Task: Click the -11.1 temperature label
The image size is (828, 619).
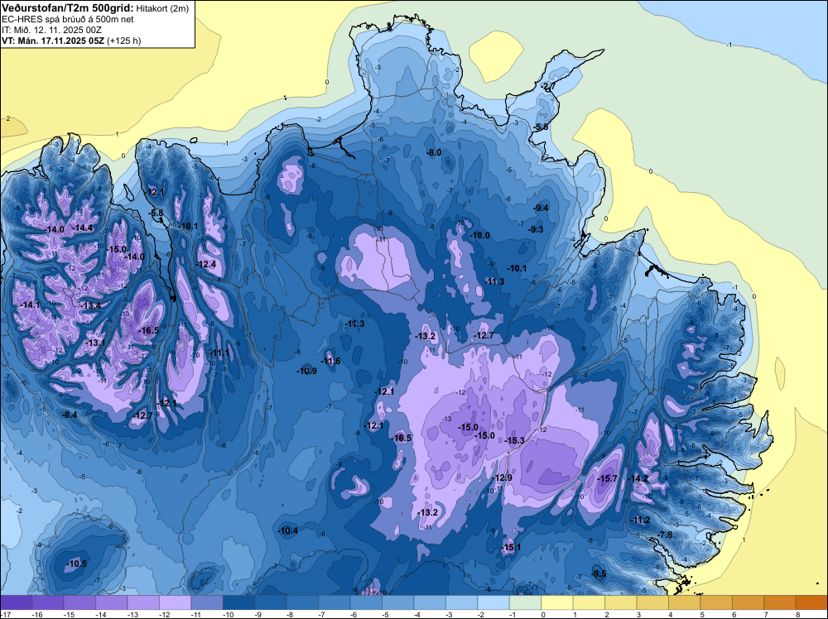Action: tap(219, 353)
